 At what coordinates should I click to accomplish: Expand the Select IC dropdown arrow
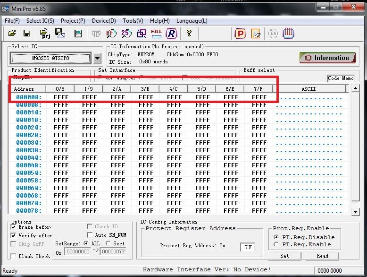97,58
